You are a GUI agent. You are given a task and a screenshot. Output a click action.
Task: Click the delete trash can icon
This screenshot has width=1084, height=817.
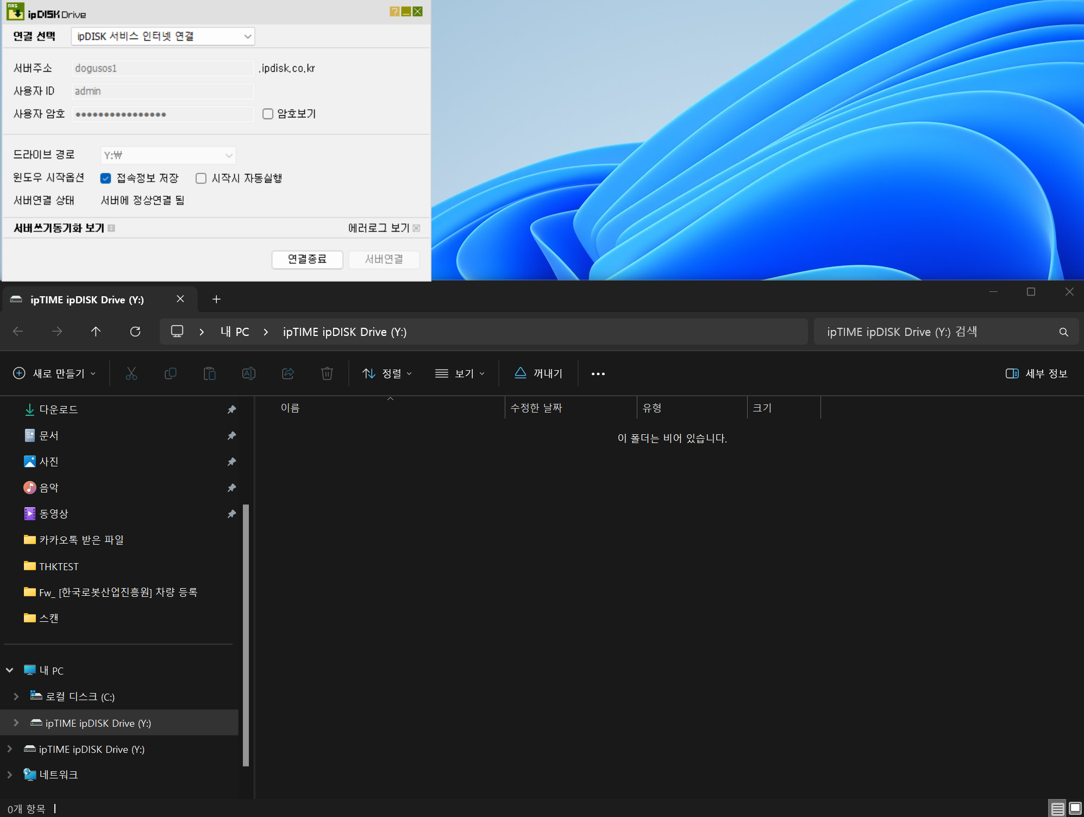pyautogui.click(x=327, y=373)
